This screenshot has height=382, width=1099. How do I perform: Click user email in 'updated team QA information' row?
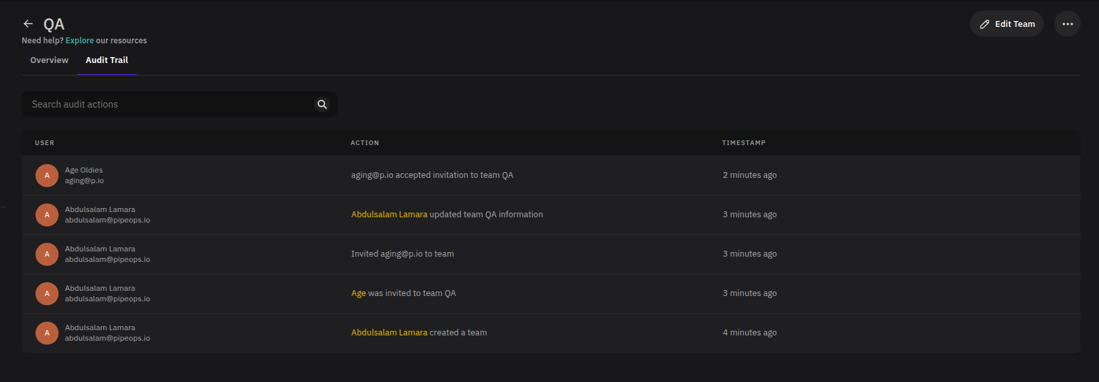107,220
